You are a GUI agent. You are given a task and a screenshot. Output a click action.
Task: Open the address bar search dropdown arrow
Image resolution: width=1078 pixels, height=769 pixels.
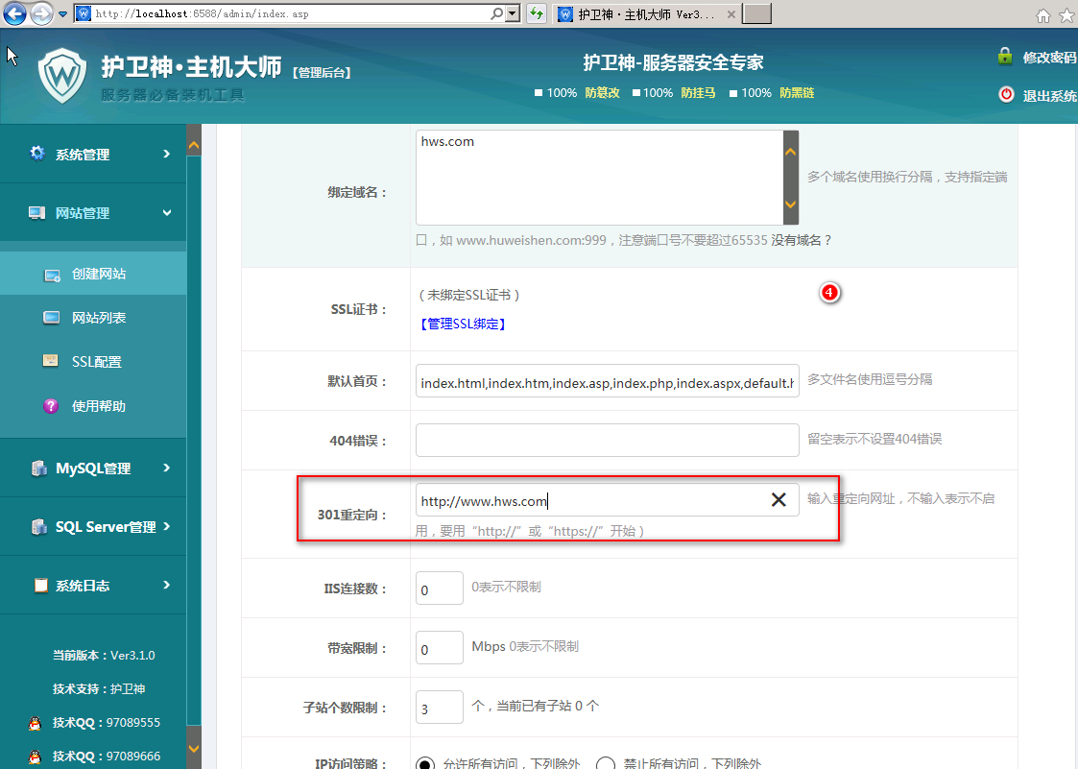click(x=512, y=14)
